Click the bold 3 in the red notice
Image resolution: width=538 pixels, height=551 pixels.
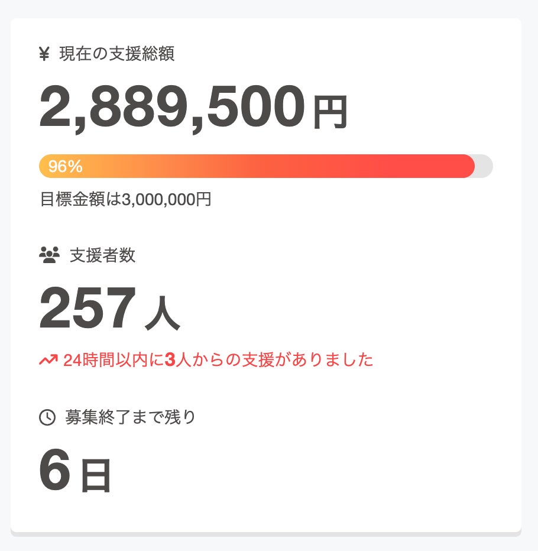170,359
